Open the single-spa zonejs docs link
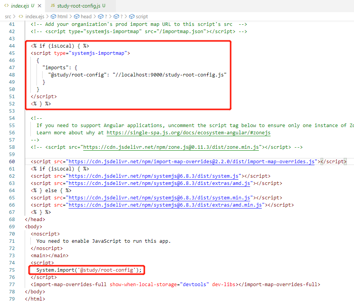Image resolution: width=354 pixels, height=304 pixels. [x=189, y=132]
